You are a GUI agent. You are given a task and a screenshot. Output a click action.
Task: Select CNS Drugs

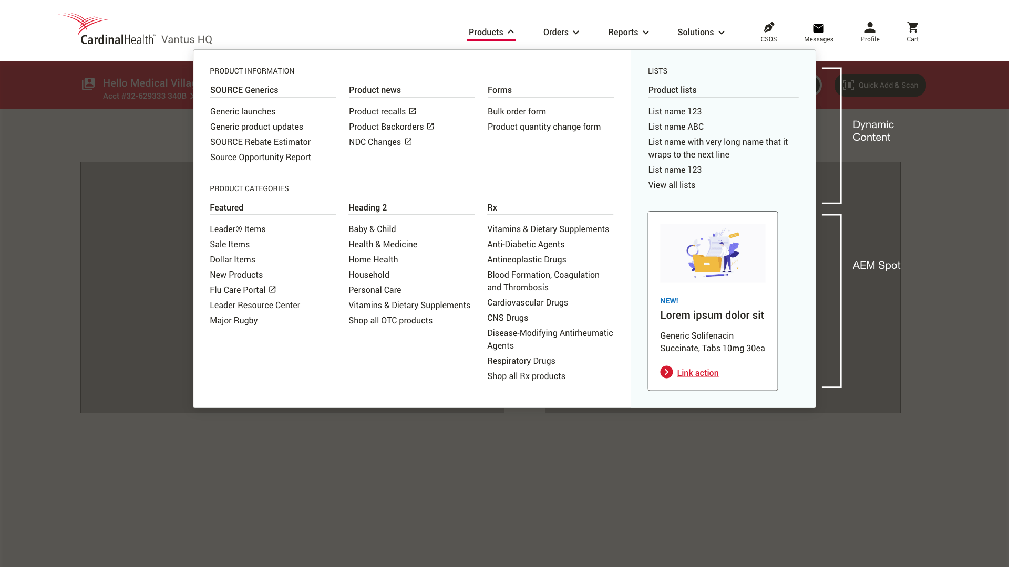[508, 318]
